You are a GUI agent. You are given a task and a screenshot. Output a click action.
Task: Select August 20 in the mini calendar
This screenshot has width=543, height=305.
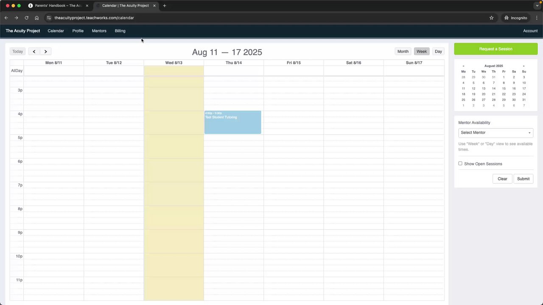click(484, 94)
